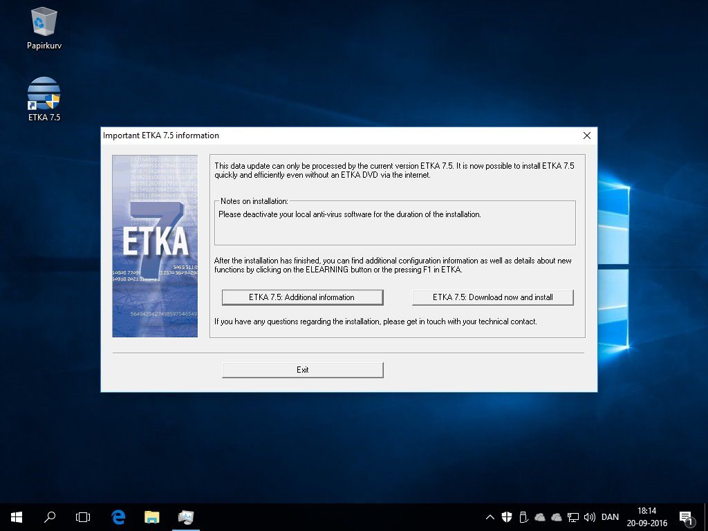Click the dialog title Important ETKA 7.5 information

pos(160,136)
